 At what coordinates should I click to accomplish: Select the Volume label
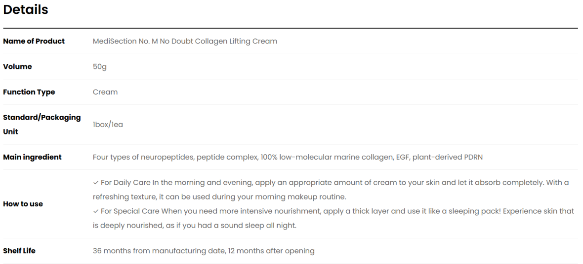coord(17,67)
